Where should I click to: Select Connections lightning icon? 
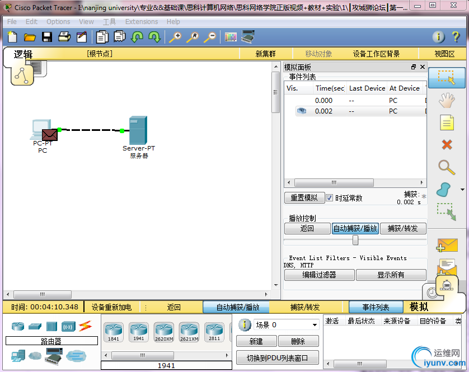pyautogui.click(x=85, y=326)
